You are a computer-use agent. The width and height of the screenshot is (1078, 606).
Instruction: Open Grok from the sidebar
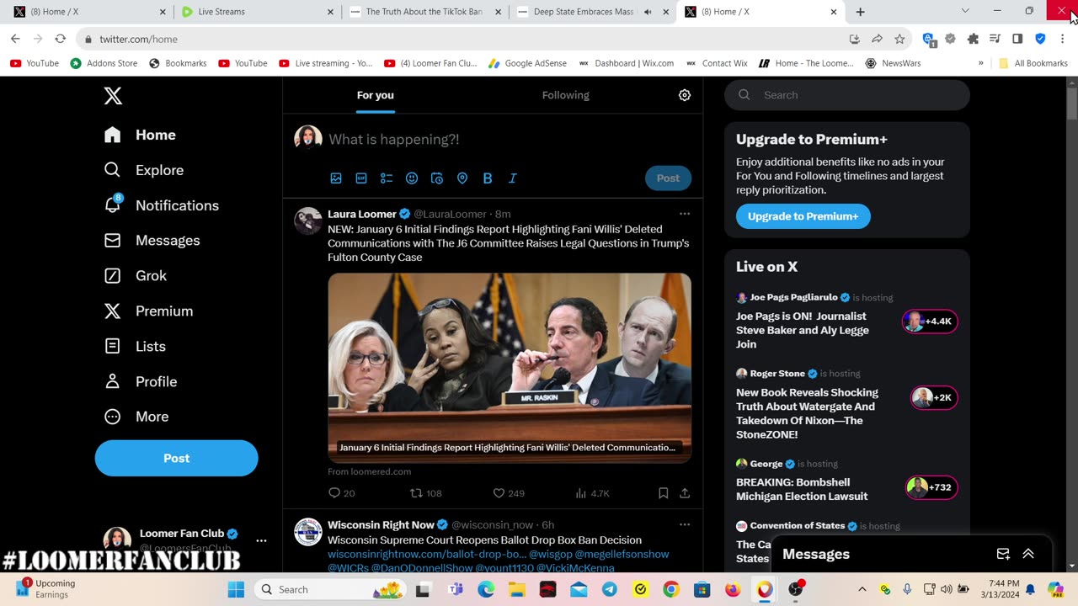[135, 276]
